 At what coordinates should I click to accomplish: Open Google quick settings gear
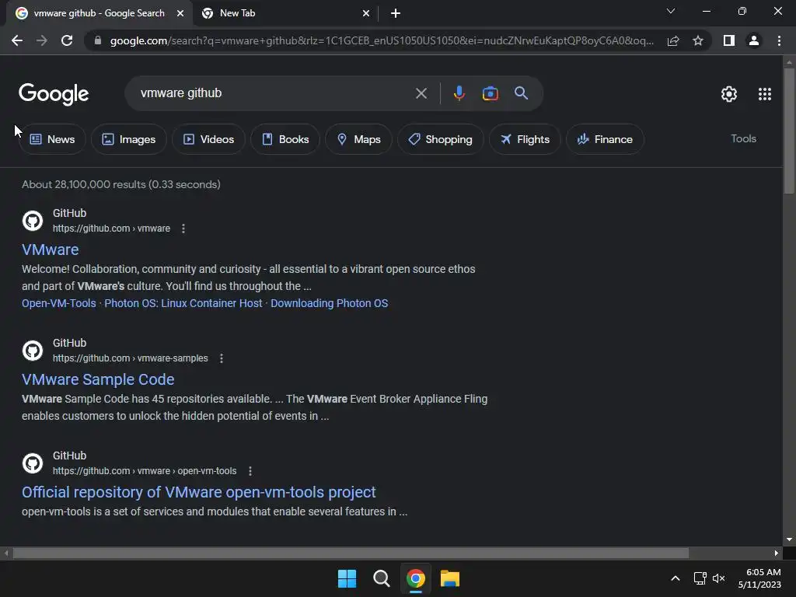[729, 94]
